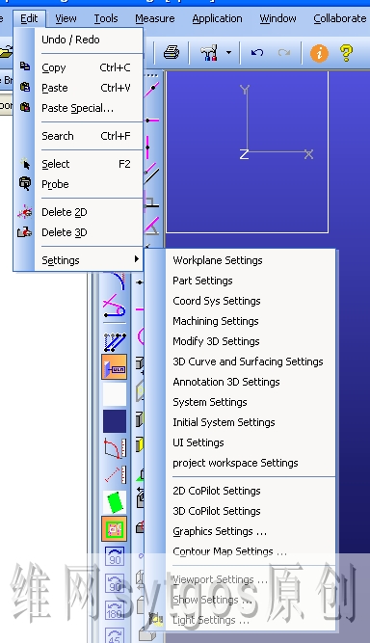Choose Undo / Redo in Edit menu
The image size is (370, 643).
pos(70,40)
